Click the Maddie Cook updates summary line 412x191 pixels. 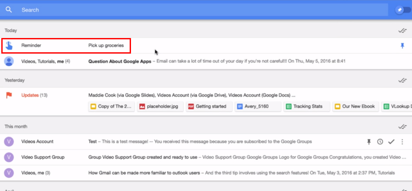click(192, 95)
